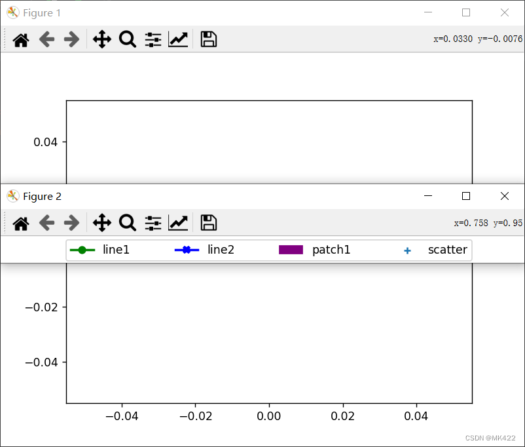Click Figure 1 coordinate readout x=0.0330
Screen dimensions: 525x447
pyautogui.click(x=478, y=39)
